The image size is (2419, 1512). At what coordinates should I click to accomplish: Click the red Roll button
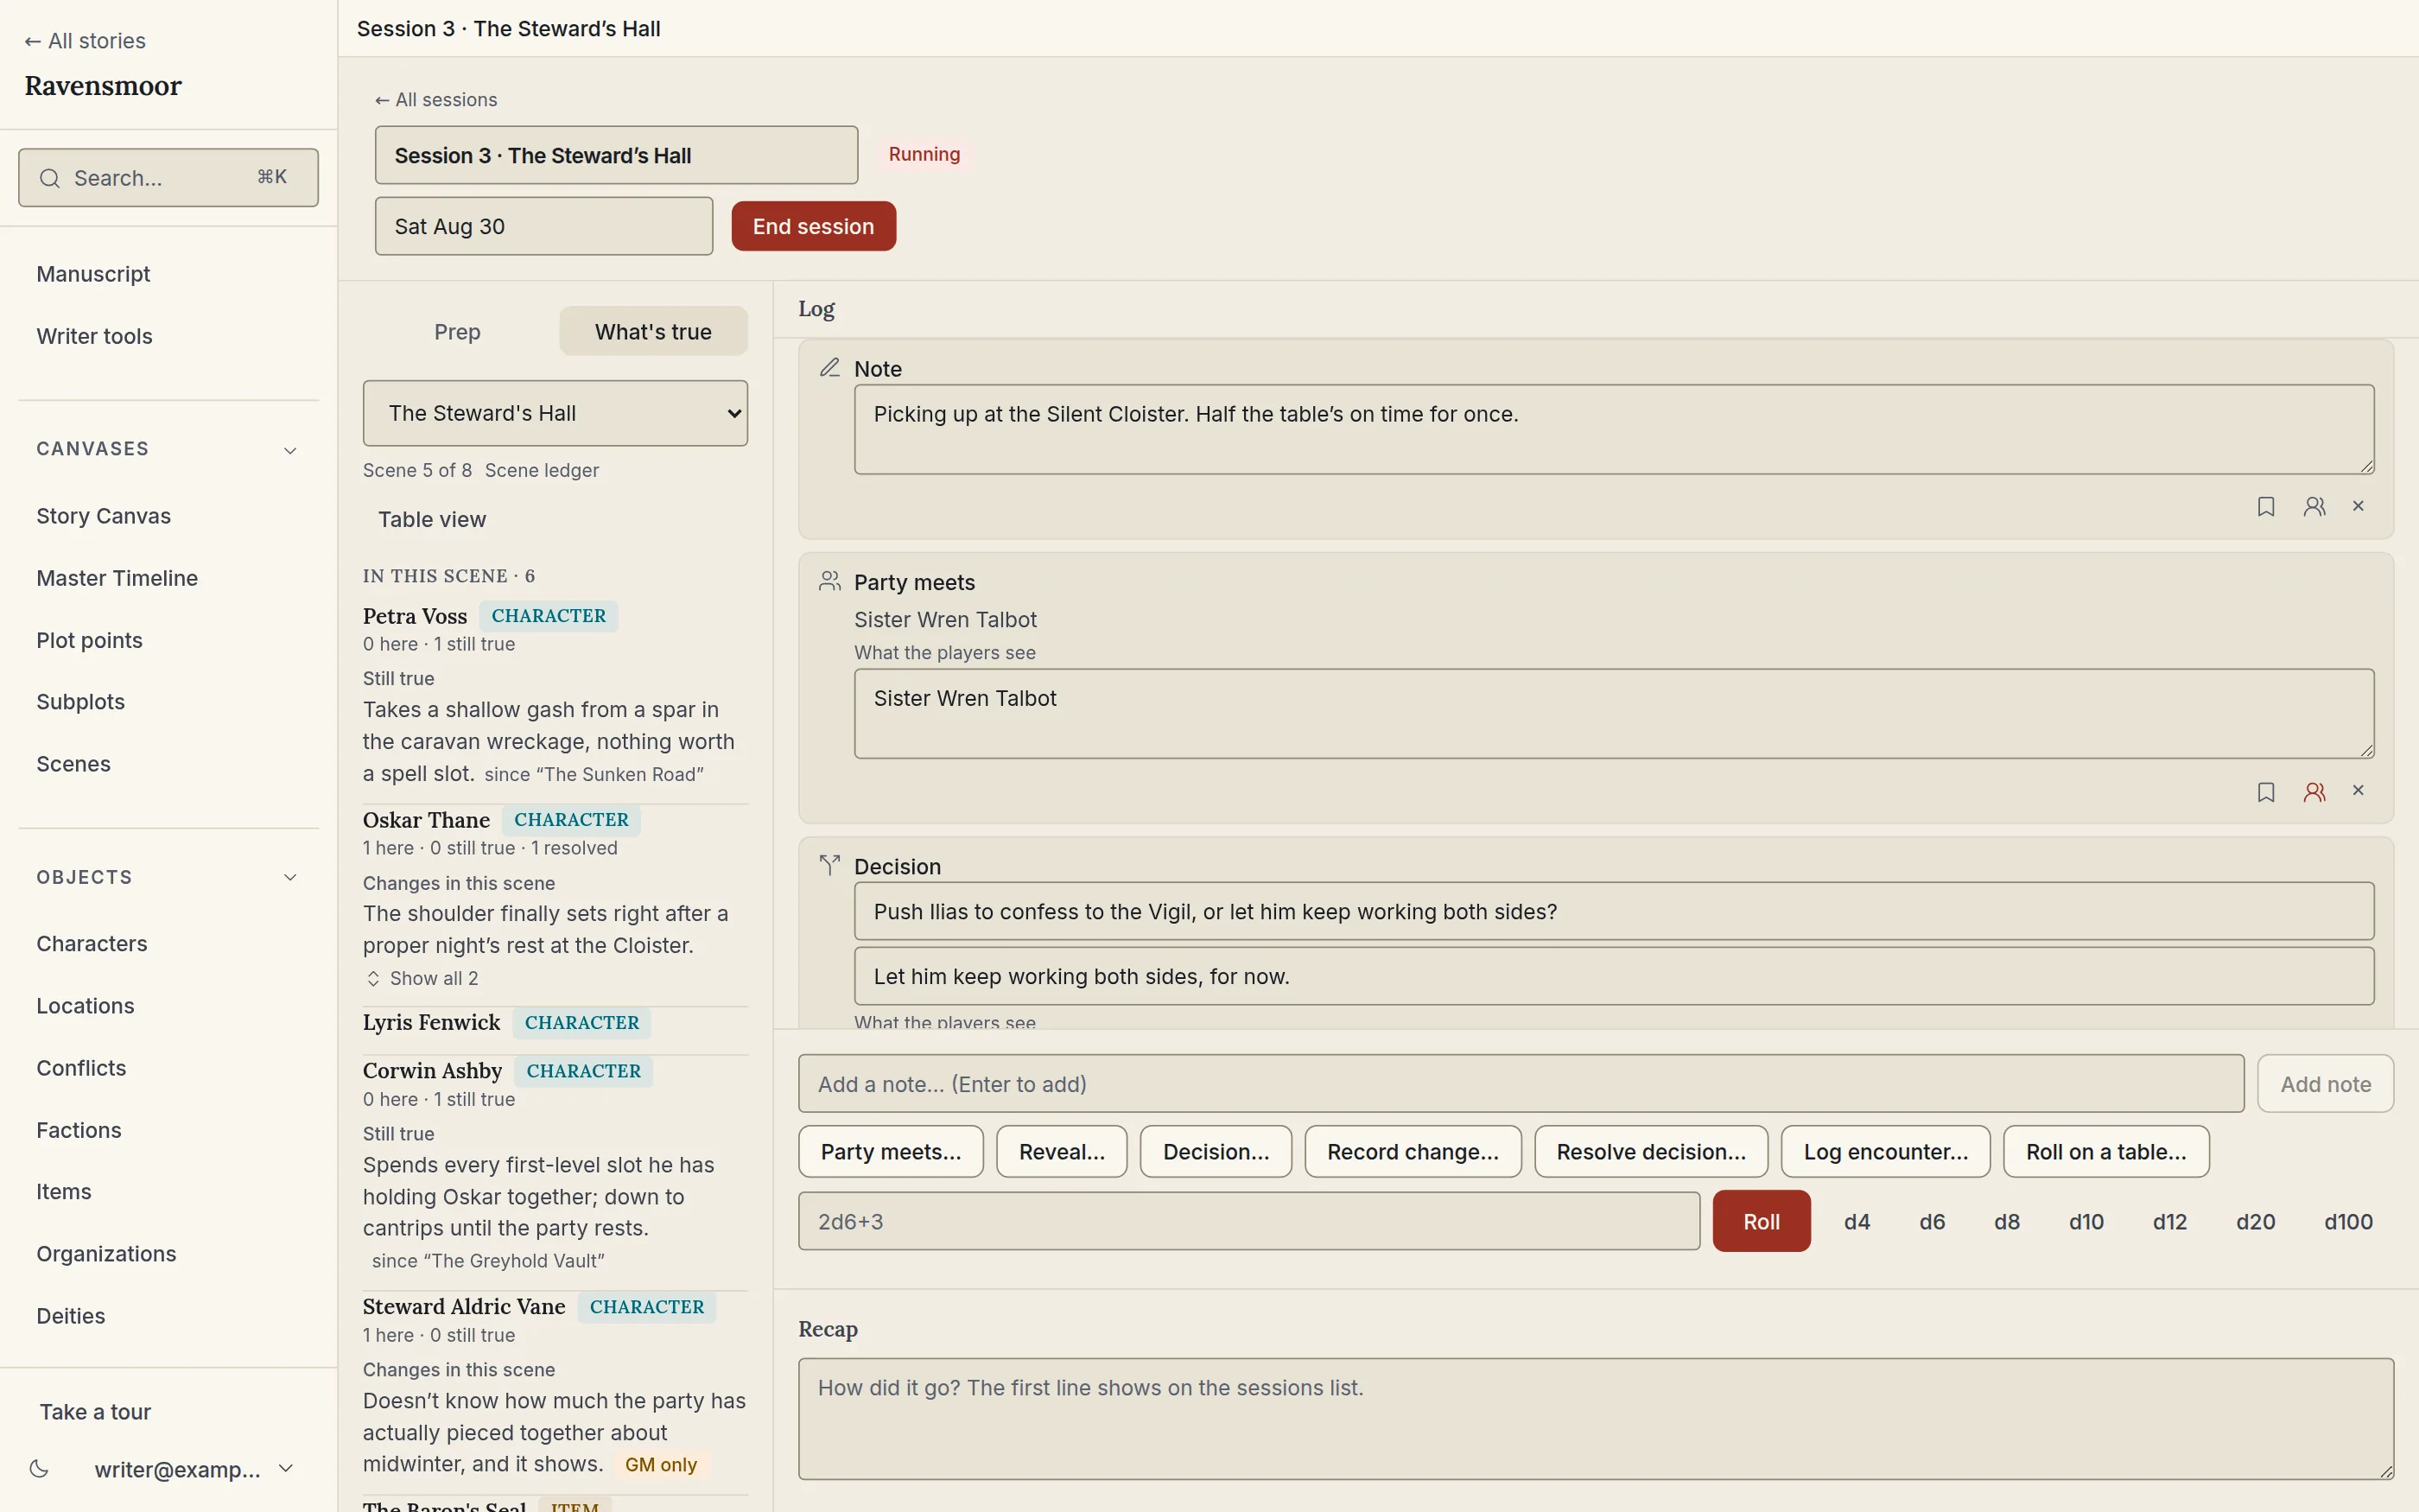coord(1762,1221)
